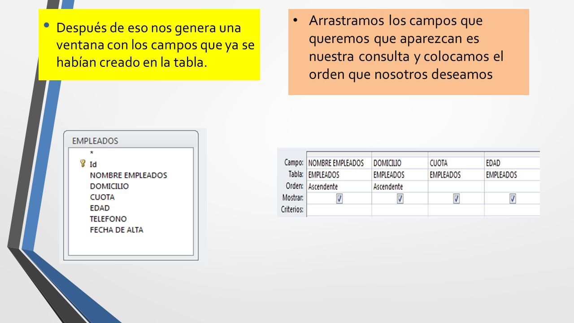Click Criterios cell under DOMICILIO column
Image resolution: width=574 pixels, height=323 pixels.
(x=400, y=210)
